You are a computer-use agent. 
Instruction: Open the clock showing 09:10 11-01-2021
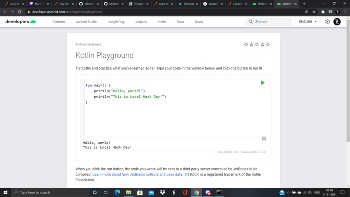329,192
